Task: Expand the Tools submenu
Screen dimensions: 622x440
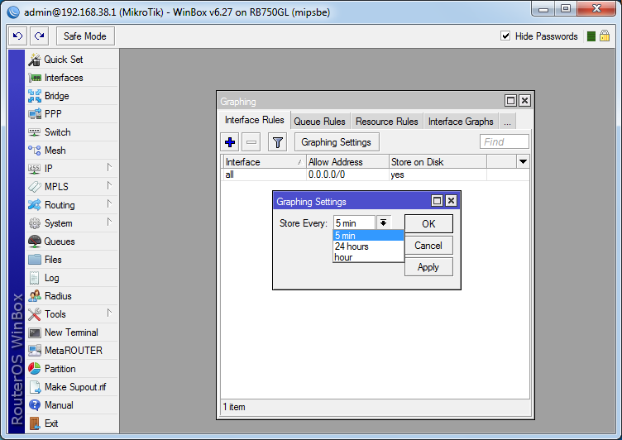Action: click(109, 313)
